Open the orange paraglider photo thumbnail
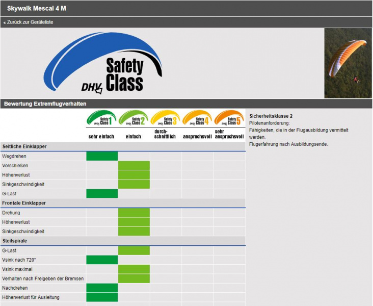The height and width of the screenshot is (306, 373). tap(348, 63)
